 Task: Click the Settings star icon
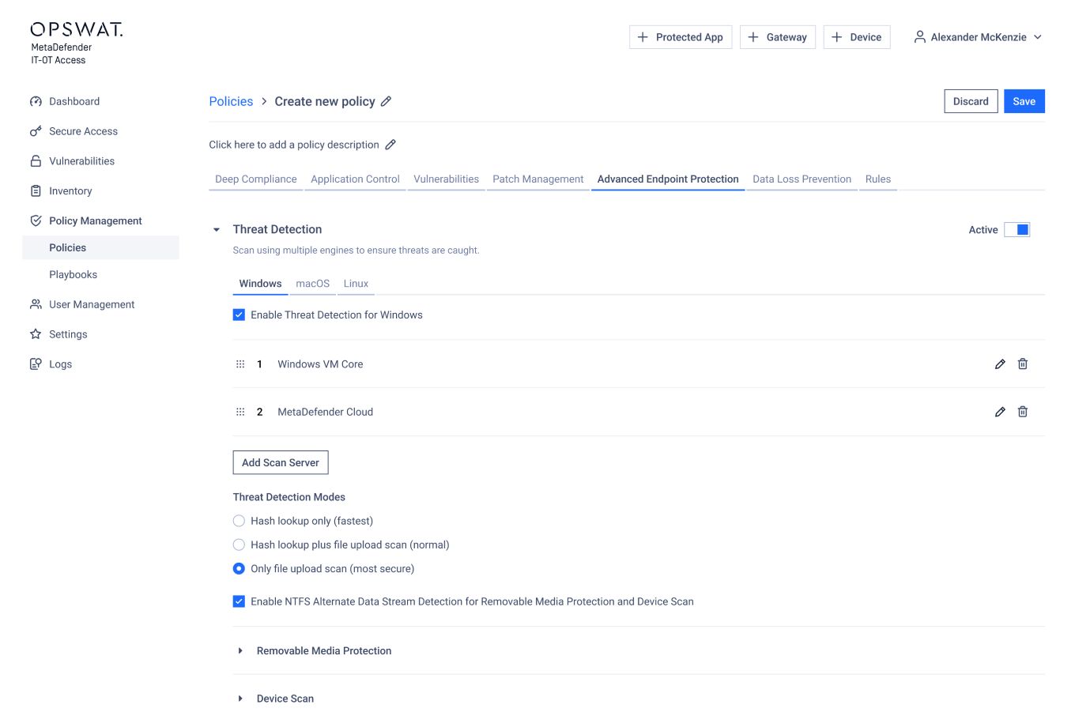click(x=36, y=334)
